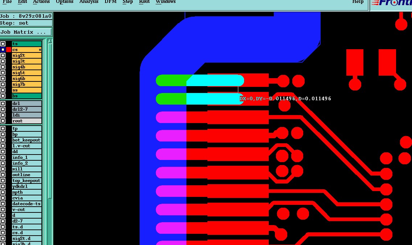Select the sig3t layer name
This screenshot has width=412, height=245.
[27, 61]
